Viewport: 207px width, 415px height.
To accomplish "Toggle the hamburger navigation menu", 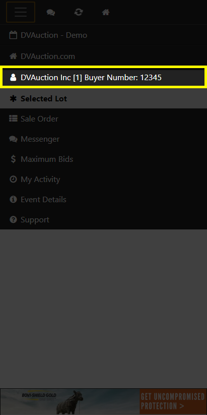I will (21, 12).
